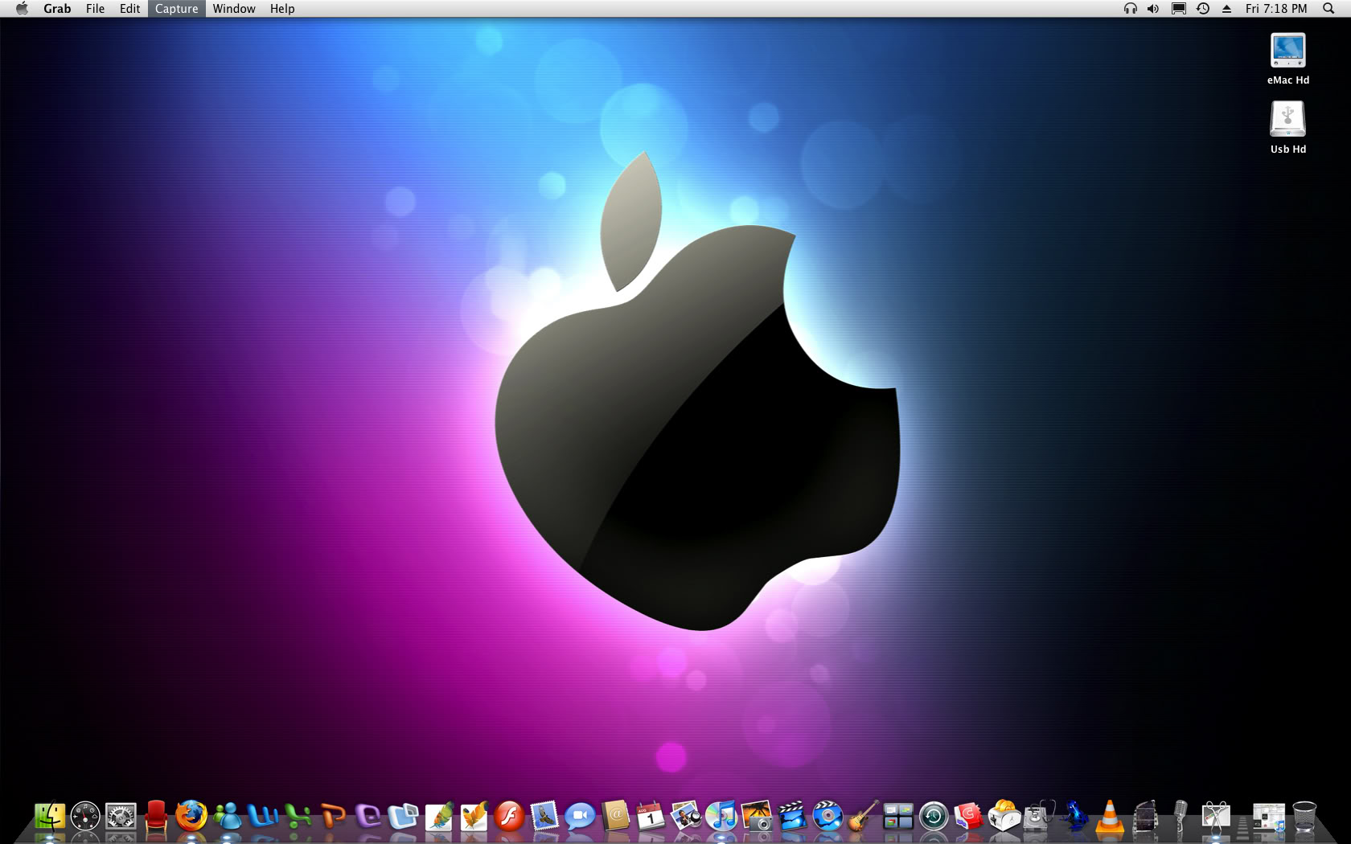
Task: Open VLC media player cone icon
Action: [x=1110, y=817]
